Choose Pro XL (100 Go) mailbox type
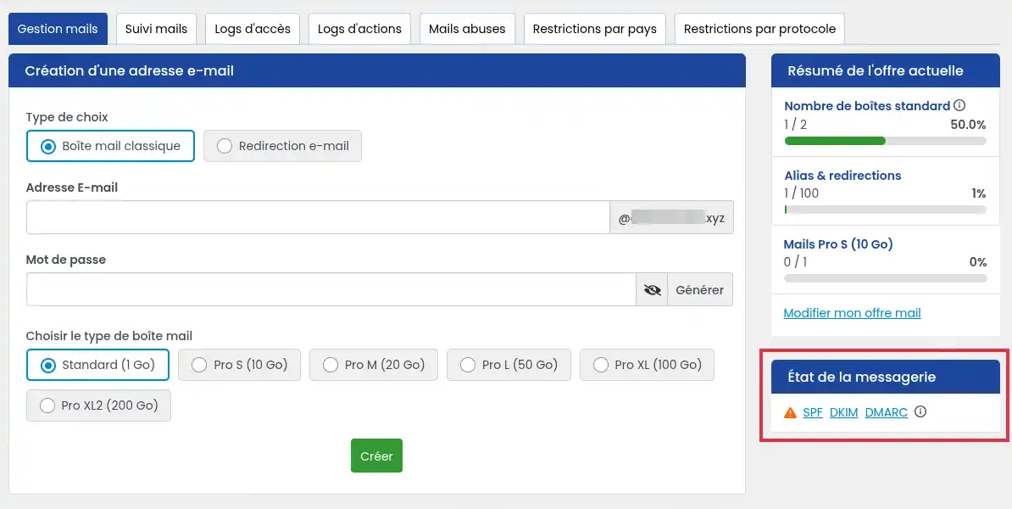 point(647,365)
